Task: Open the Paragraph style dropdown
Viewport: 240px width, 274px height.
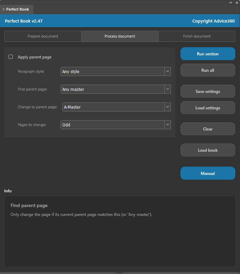Action: [x=115, y=71]
